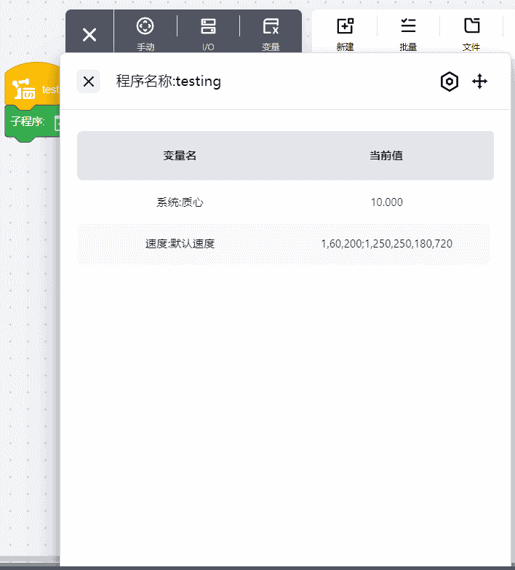Open the 手动 manual control tool
This screenshot has height=570, width=515.
(145, 33)
